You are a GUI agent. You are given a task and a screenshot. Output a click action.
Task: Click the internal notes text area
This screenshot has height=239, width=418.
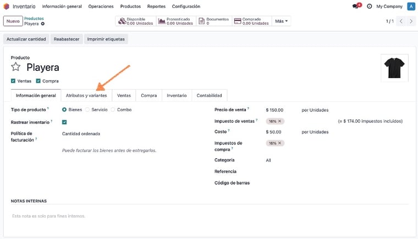pos(210,216)
